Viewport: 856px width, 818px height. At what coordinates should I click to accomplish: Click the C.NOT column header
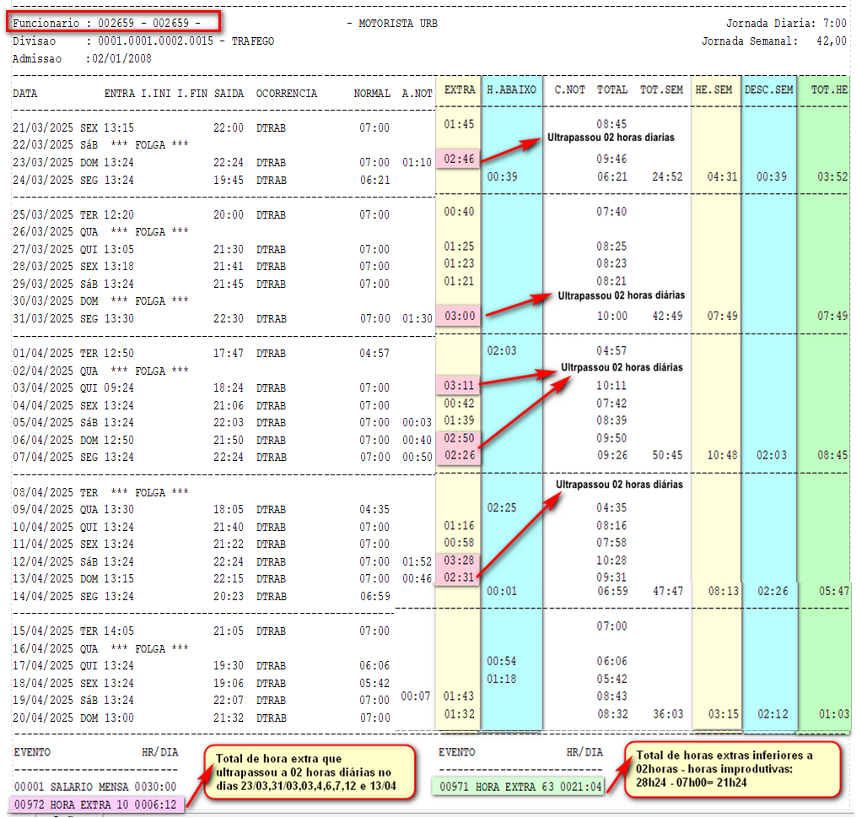click(x=569, y=89)
